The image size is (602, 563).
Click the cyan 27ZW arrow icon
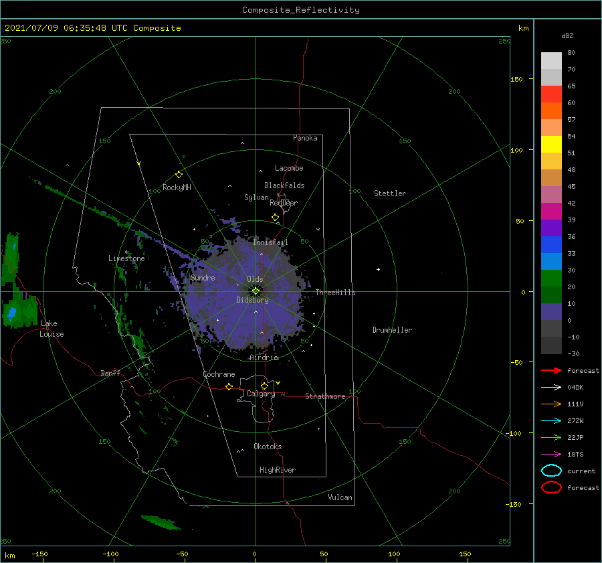551,421
